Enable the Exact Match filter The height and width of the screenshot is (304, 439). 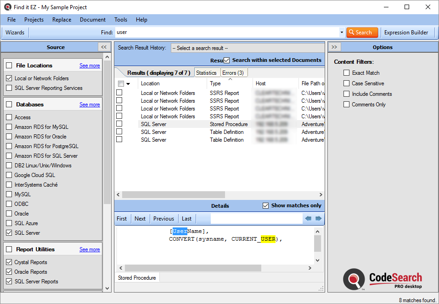tap(346, 73)
